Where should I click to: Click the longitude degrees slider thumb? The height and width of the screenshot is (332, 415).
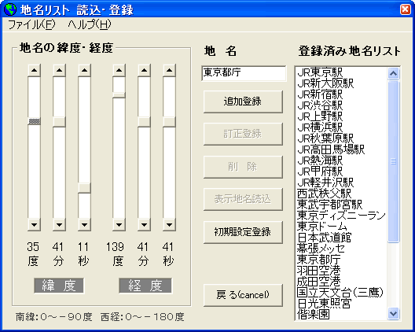pos(119,95)
